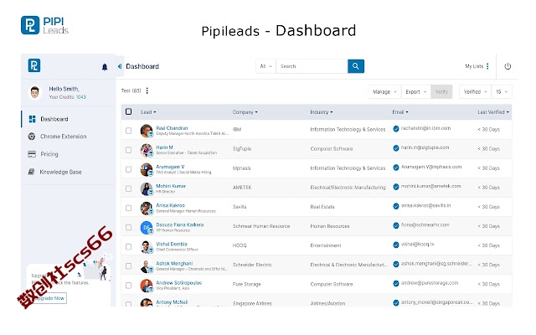Image resolution: width=536 pixels, height=335 pixels.
Task: Click the verified badge for the hooq.tv email
Action: (396, 245)
